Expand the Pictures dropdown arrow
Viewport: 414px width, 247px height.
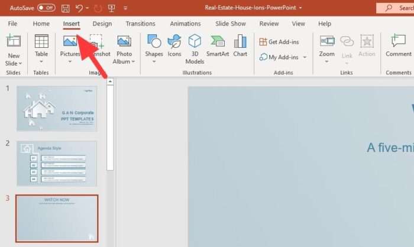70,61
